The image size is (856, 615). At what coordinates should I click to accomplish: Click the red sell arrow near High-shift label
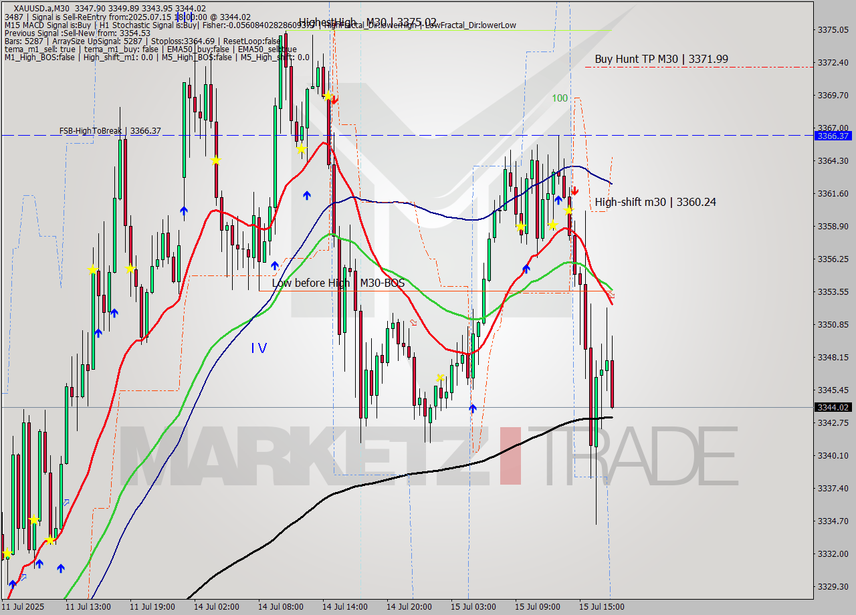574,191
